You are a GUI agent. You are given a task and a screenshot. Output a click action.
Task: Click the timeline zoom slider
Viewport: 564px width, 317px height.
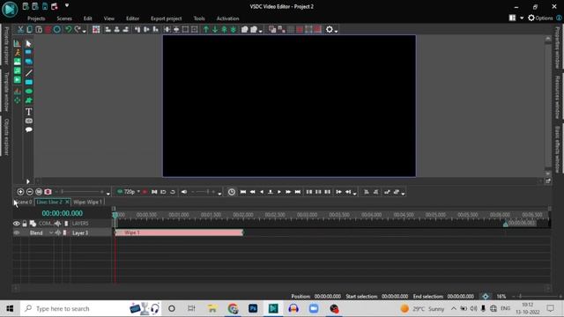(81, 192)
